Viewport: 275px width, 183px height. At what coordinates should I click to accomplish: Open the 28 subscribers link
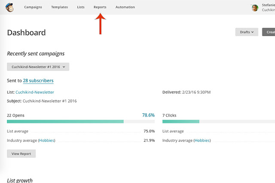(x=38, y=81)
